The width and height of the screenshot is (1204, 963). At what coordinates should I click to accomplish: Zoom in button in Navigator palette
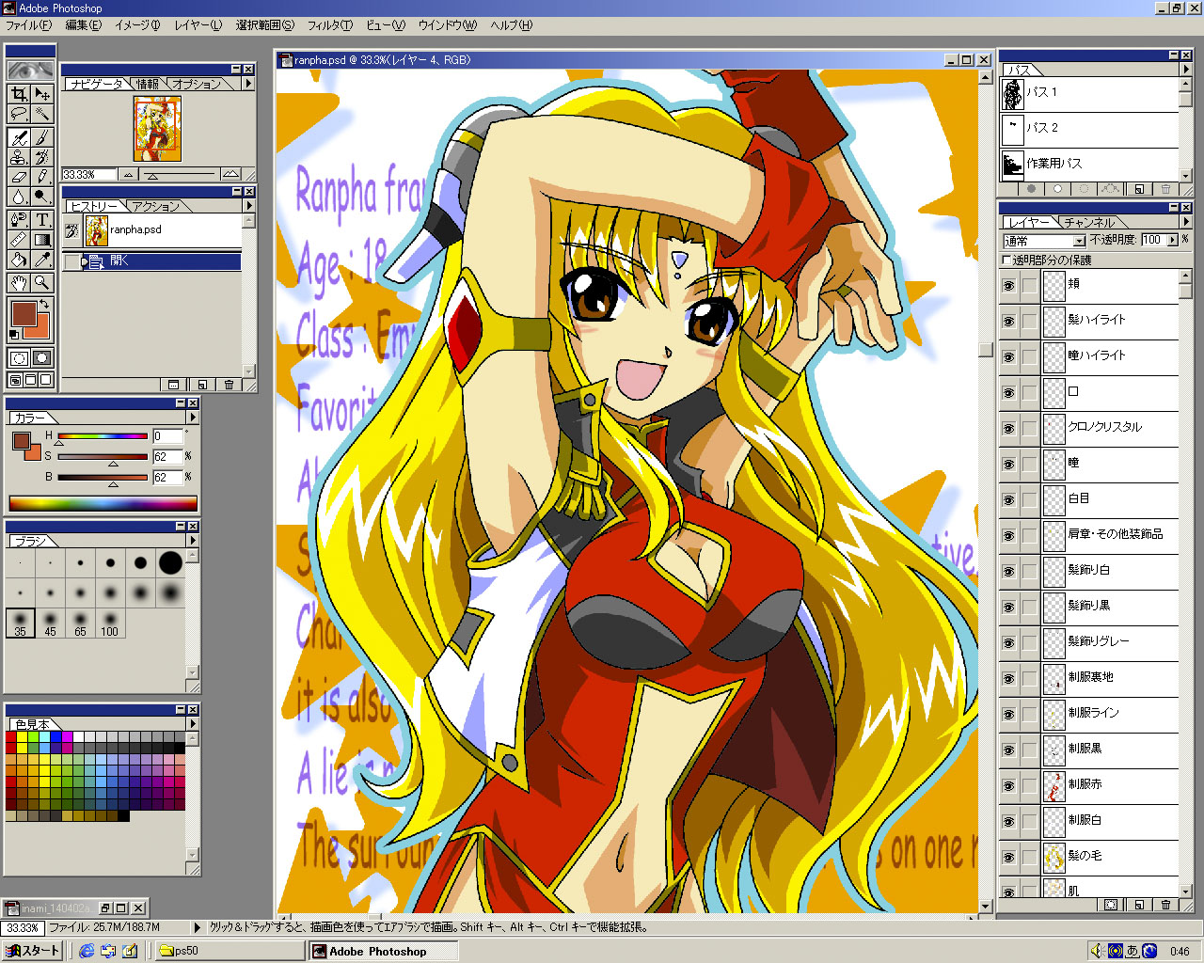[231, 175]
